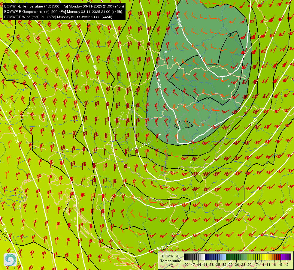Viewport: 294px width, 270px height.
Task: Click the legend title ECMWF-E Temperature
Action: coord(171,259)
